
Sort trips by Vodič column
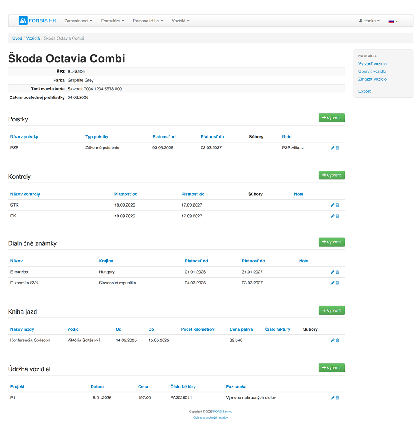pyautogui.click(x=73, y=329)
